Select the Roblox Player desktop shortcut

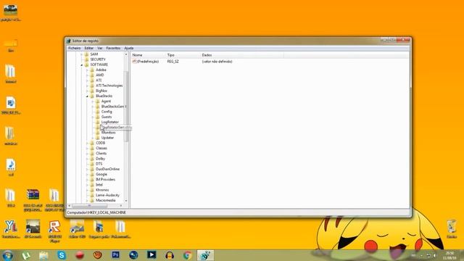(x=55, y=231)
